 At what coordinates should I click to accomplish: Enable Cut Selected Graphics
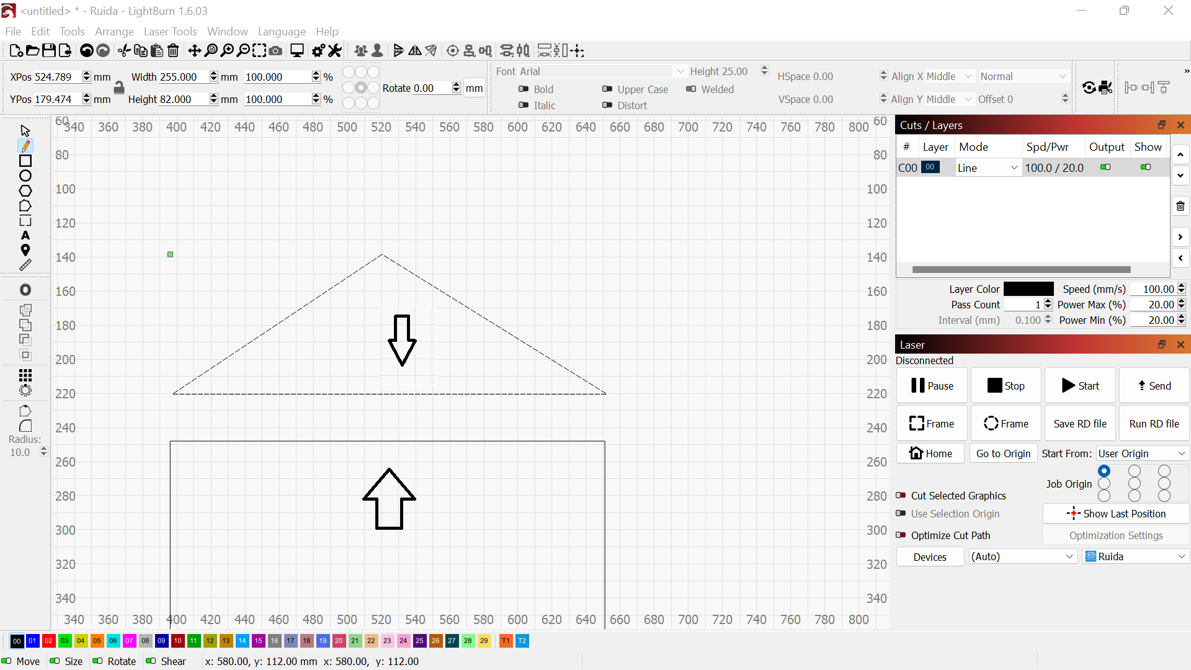[x=901, y=496]
